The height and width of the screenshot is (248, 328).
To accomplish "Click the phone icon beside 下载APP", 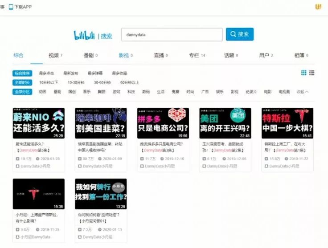I will pyautogui.click(x=11, y=7).
